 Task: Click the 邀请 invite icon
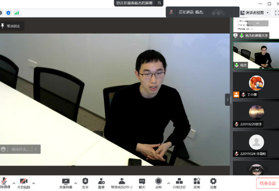101,182
